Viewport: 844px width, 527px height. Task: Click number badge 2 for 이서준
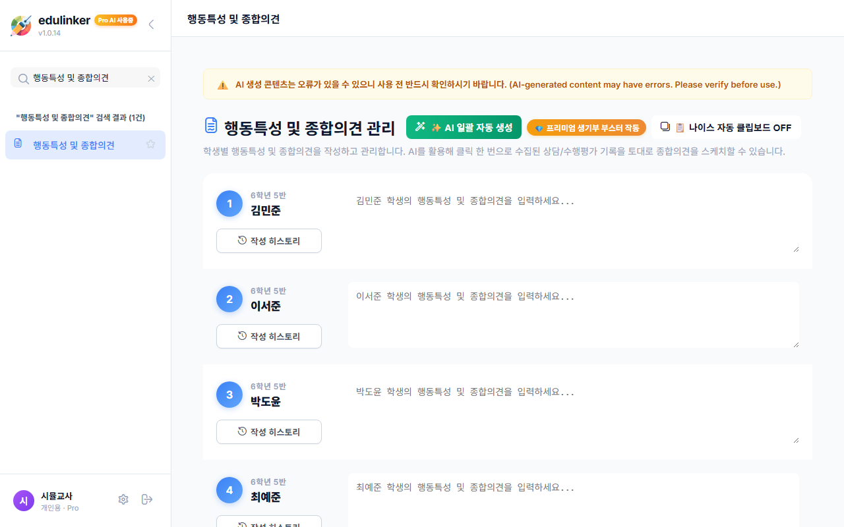[229, 299]
